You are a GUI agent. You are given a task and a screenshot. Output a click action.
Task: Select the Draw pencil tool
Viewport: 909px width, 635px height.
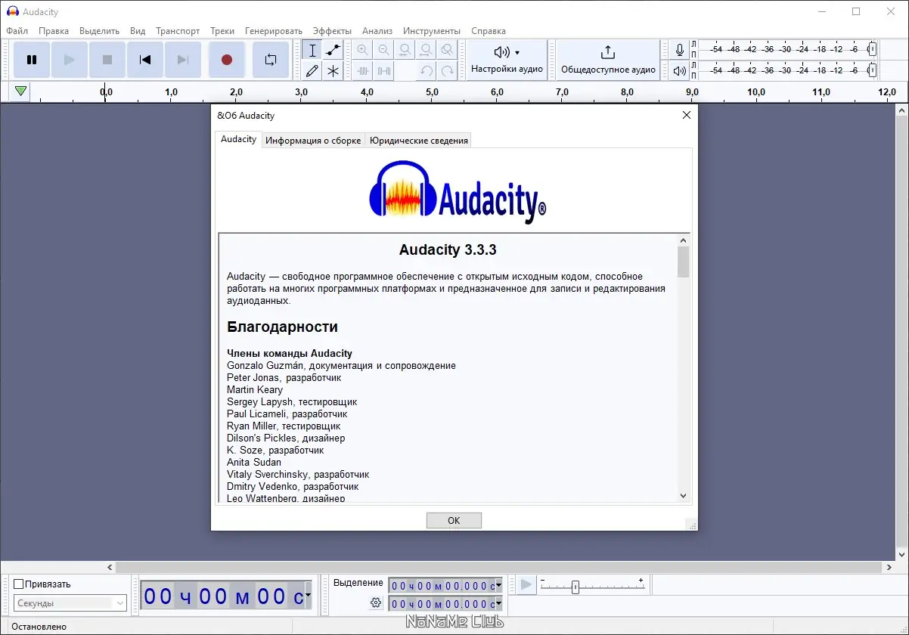[312, 71]
